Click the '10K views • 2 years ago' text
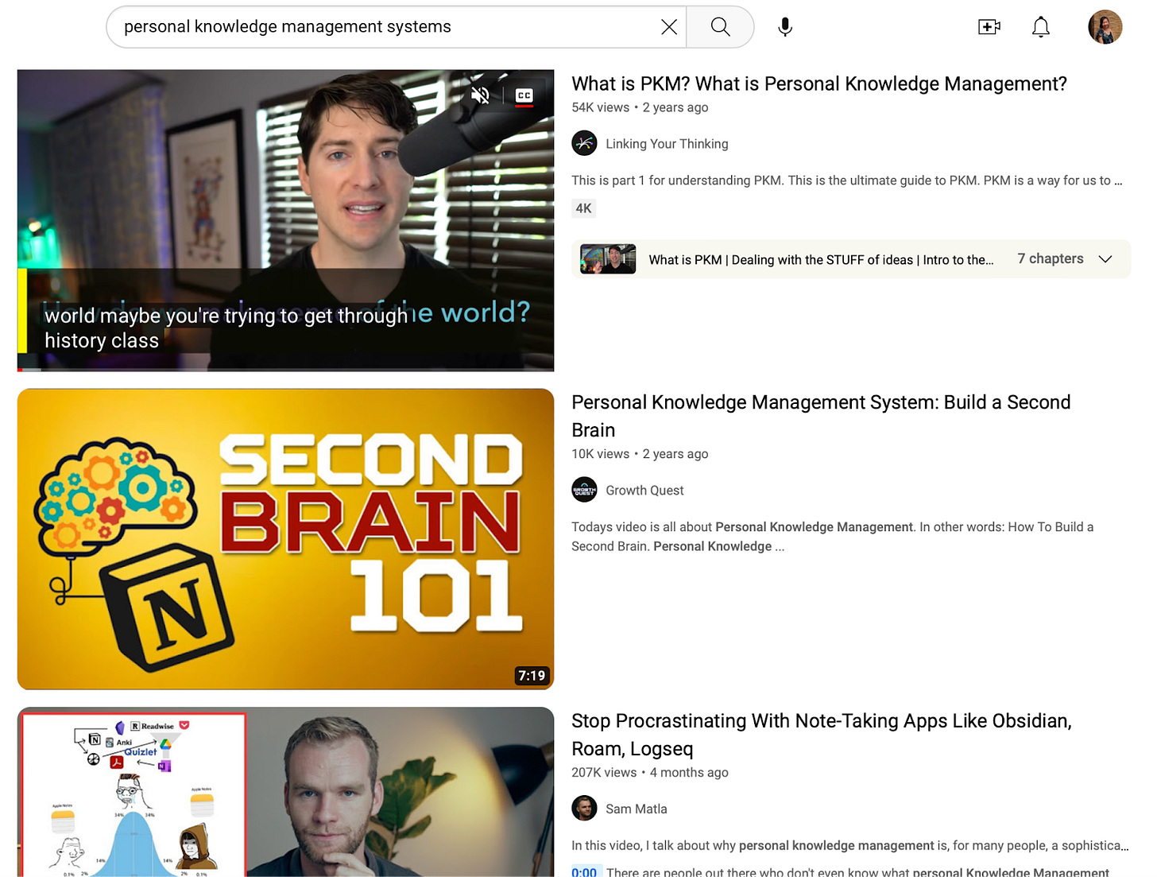The image size is (1157, 877). point(640,454)
